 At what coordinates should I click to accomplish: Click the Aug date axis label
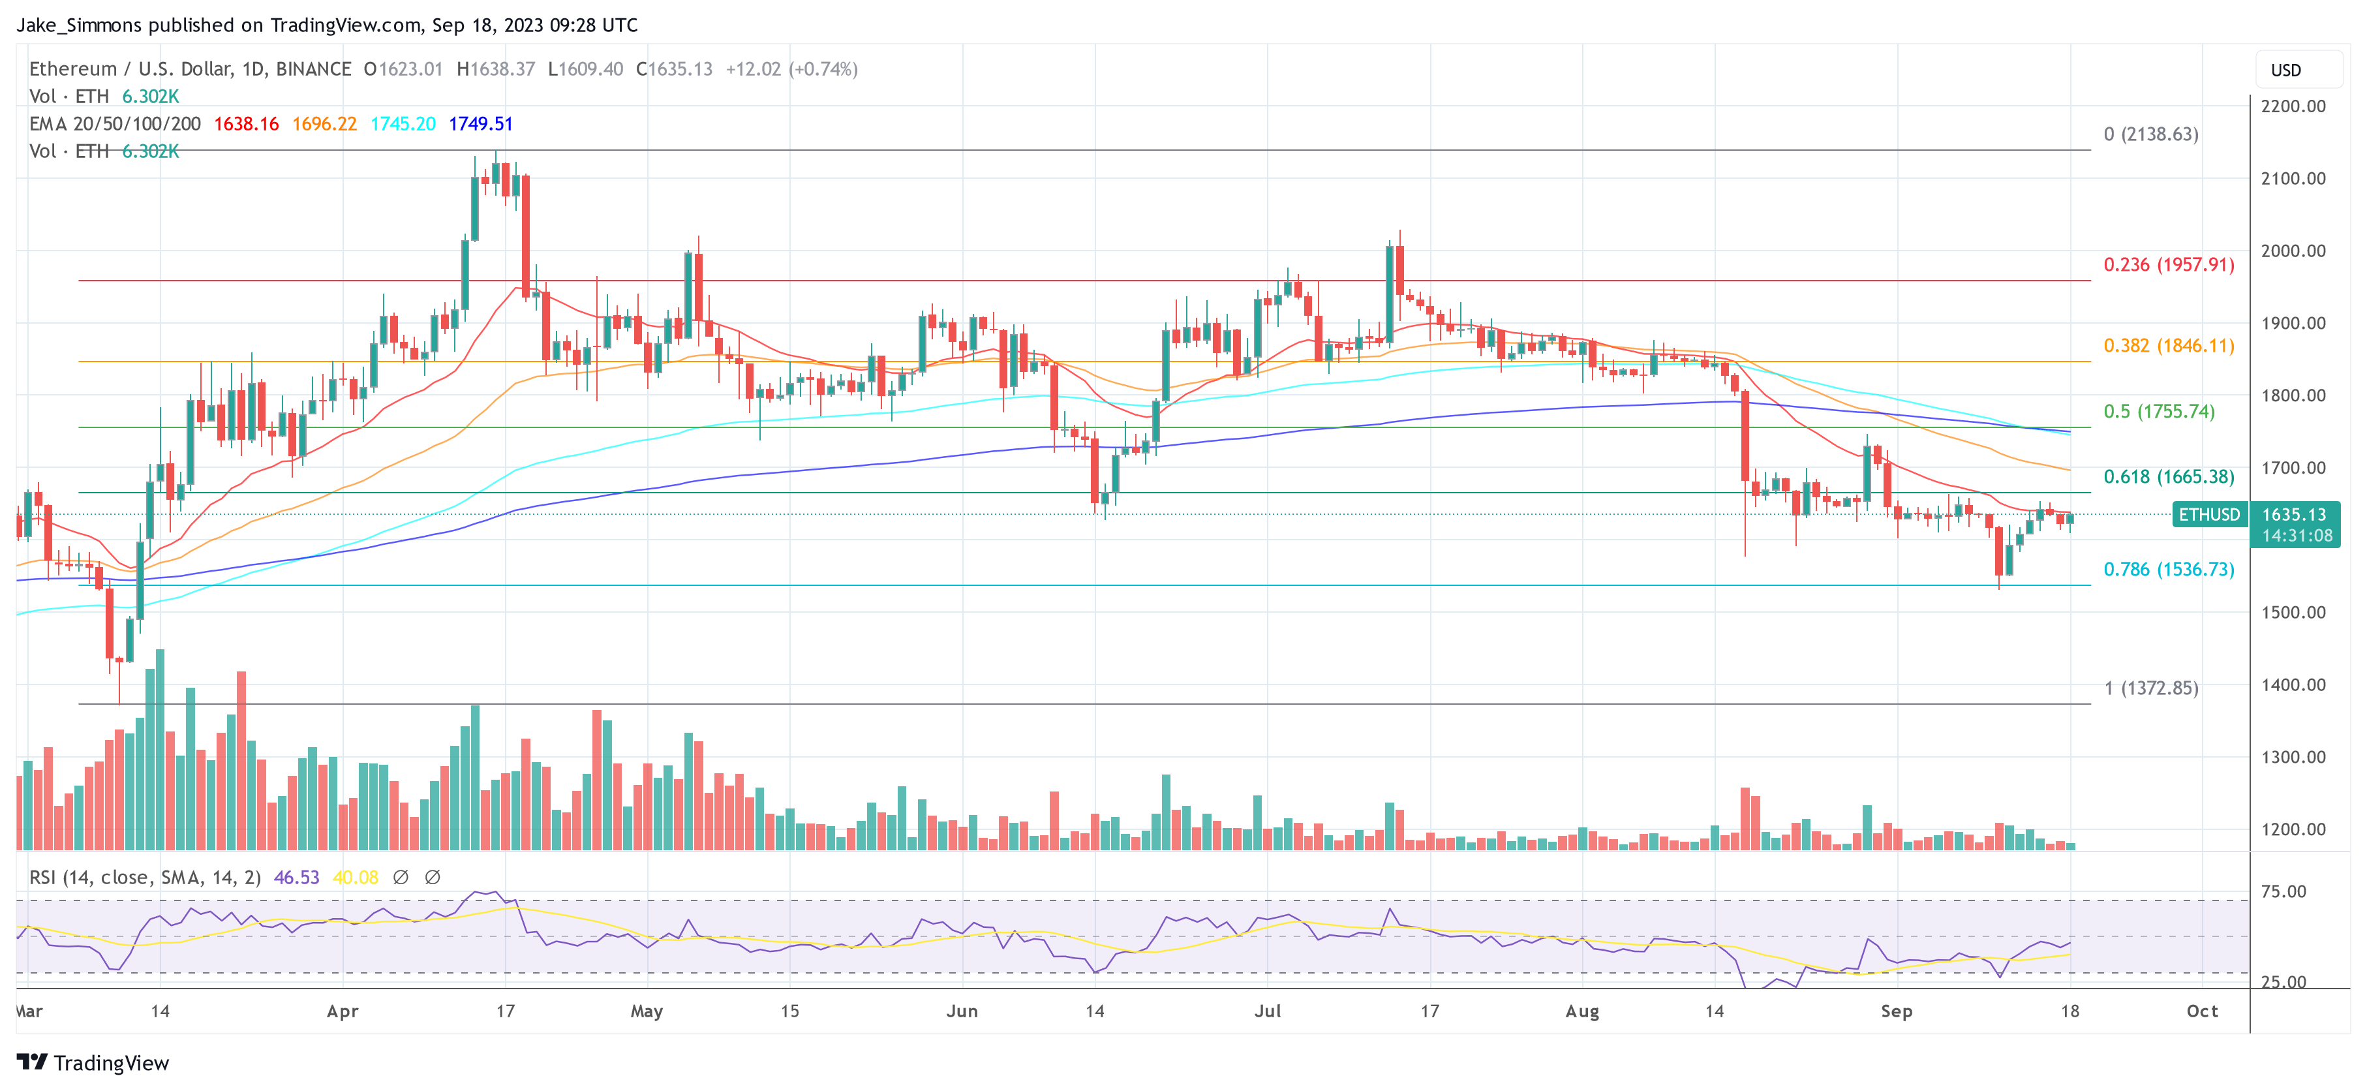1582,1012
